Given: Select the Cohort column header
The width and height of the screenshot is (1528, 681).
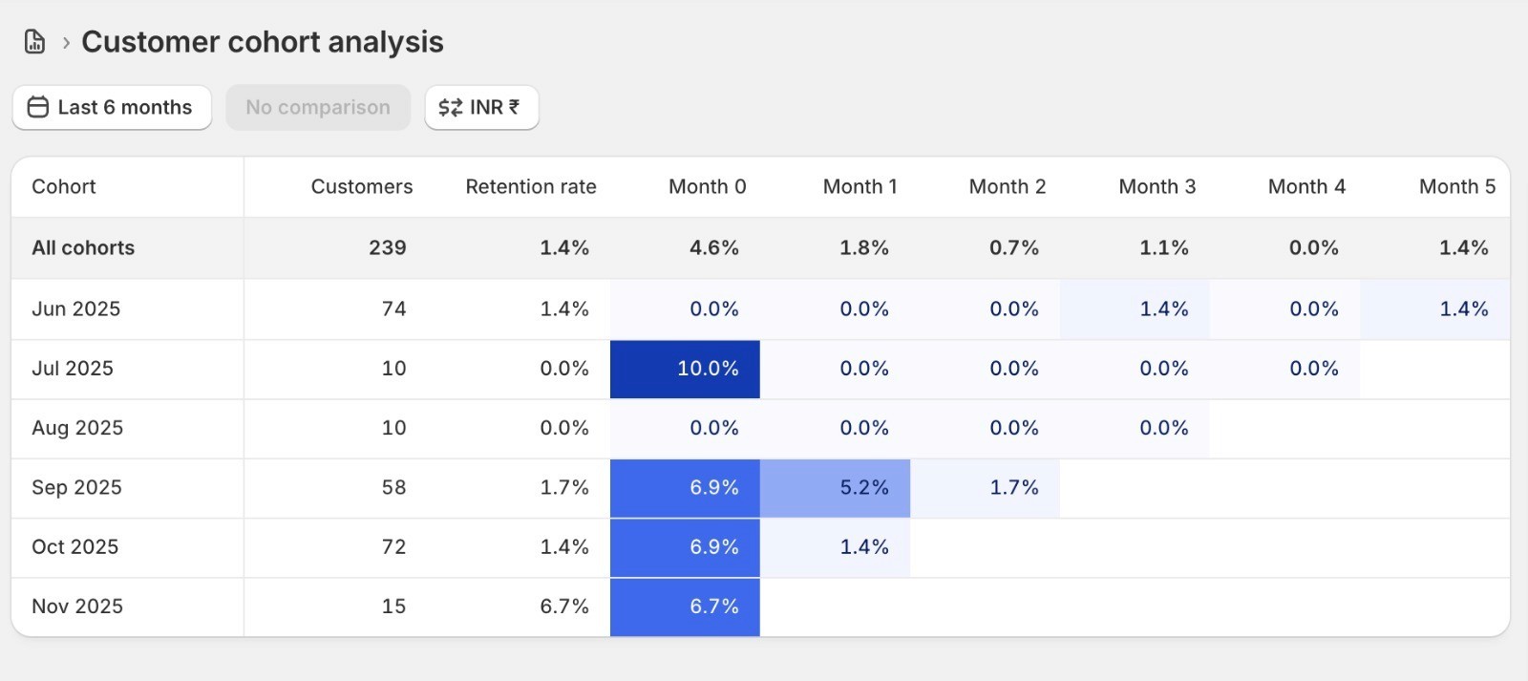Looking at the screenshot, I should [64, 186].
